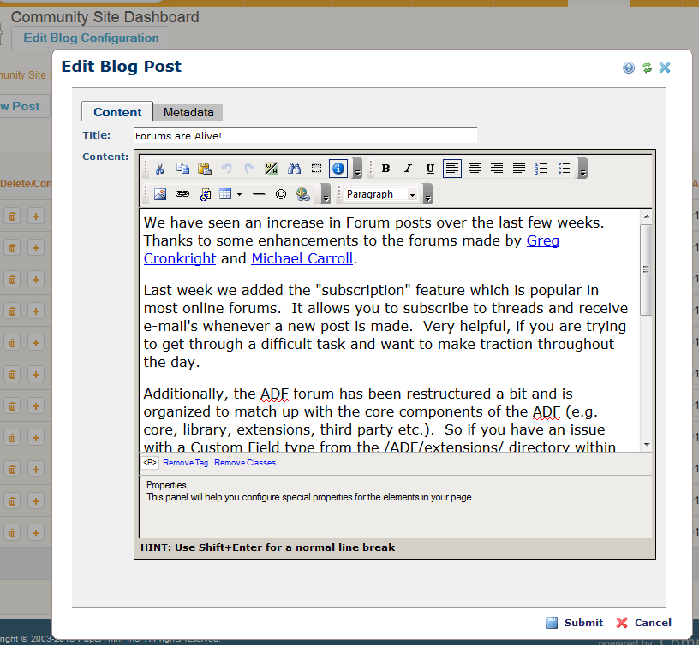Click the New Post button in background
The image size is (699, 645).
[24, 106]
